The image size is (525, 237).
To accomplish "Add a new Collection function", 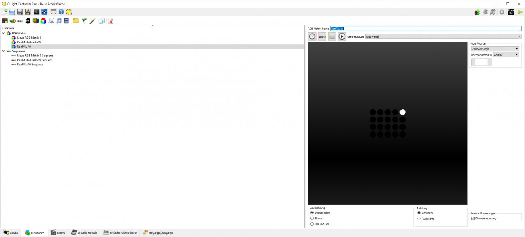I will (x=36, y=21).
